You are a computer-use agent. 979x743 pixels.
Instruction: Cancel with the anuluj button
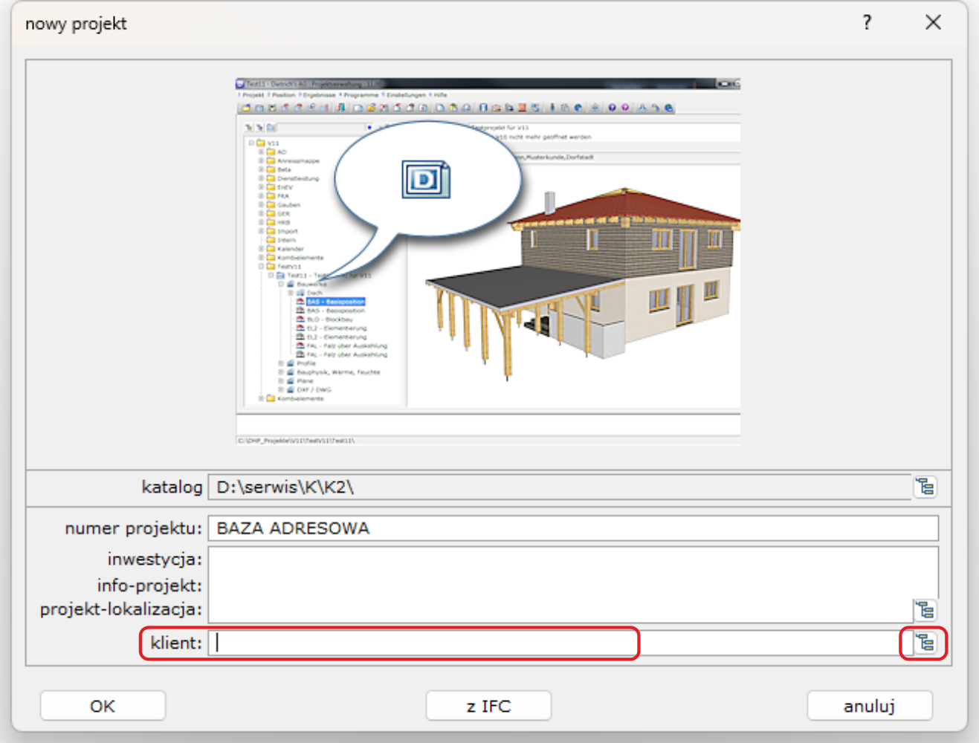[x=869, y=706]
